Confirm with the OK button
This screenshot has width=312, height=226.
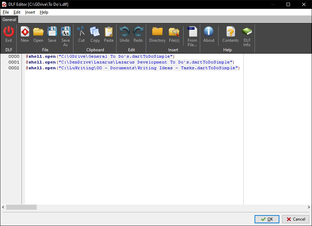click(267, 219)
